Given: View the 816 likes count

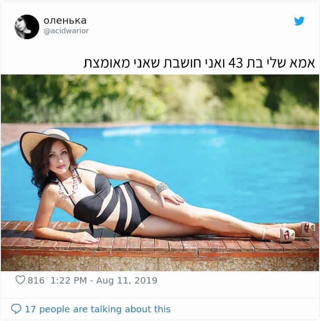Looking at the screenshot, I should (36, 280).
